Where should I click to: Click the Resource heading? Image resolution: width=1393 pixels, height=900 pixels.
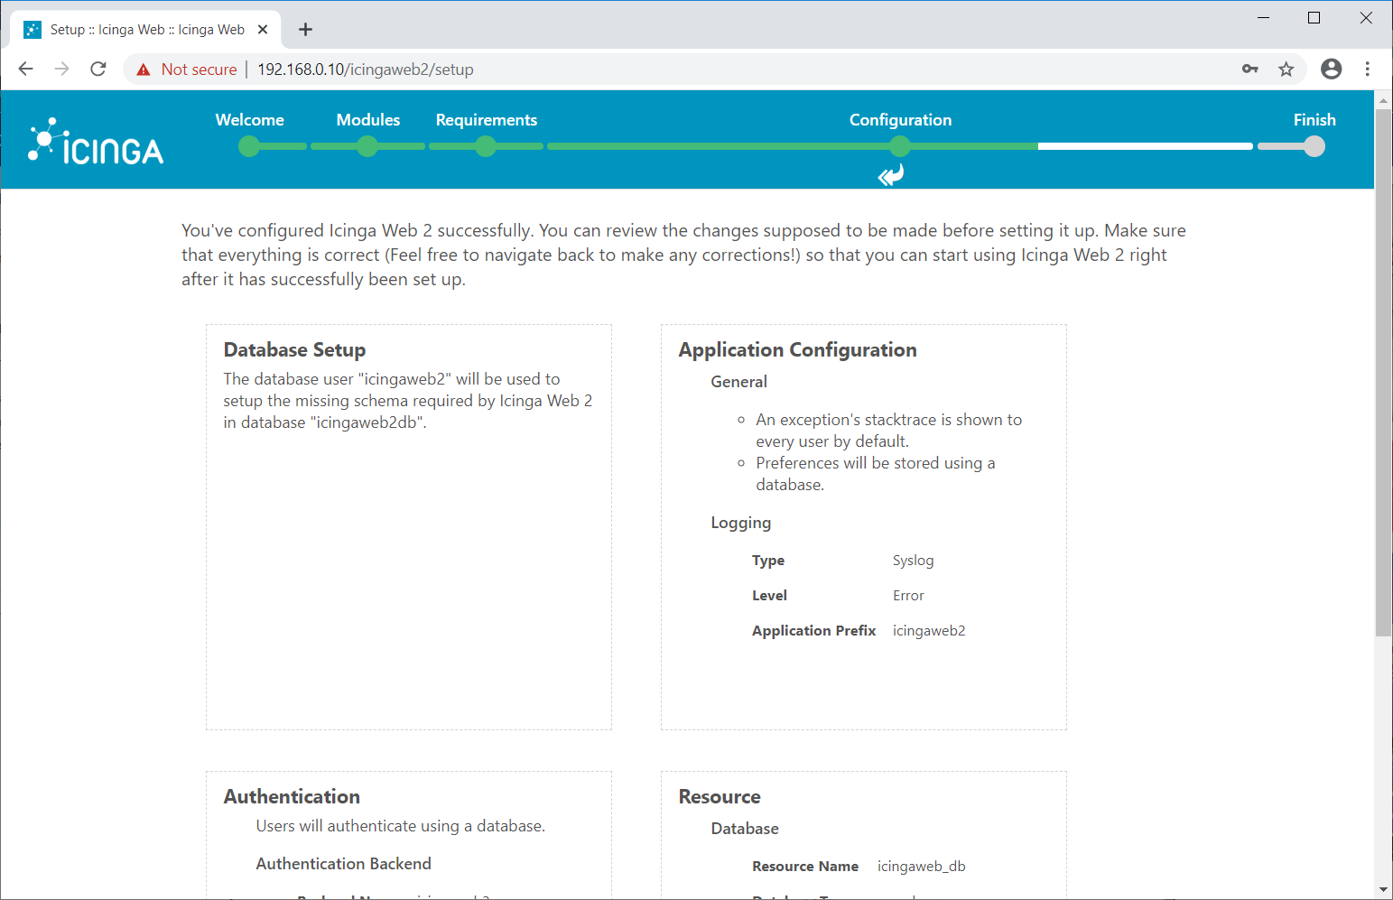pyautogui.click(x=720, y=796)
